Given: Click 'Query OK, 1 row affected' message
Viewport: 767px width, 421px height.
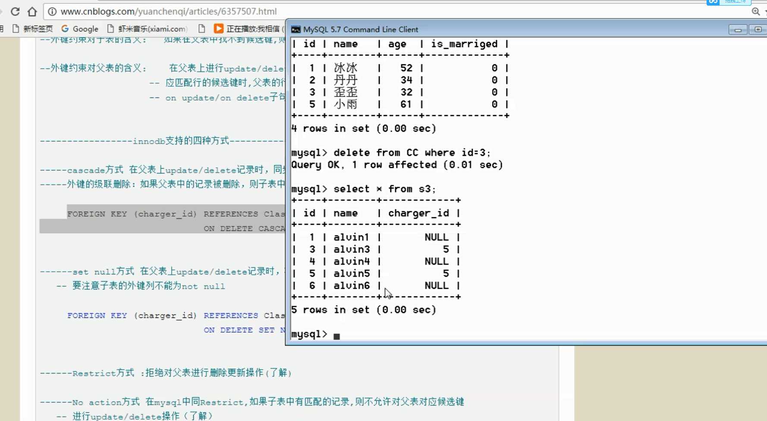Looking at the screenshot, I should click(397, 165).
